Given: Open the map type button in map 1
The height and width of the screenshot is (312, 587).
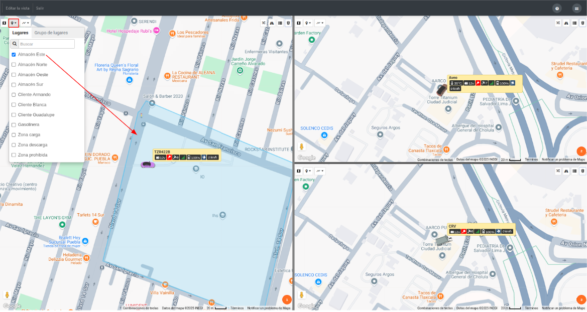Looking at the screenshot, I should point(4,23).
